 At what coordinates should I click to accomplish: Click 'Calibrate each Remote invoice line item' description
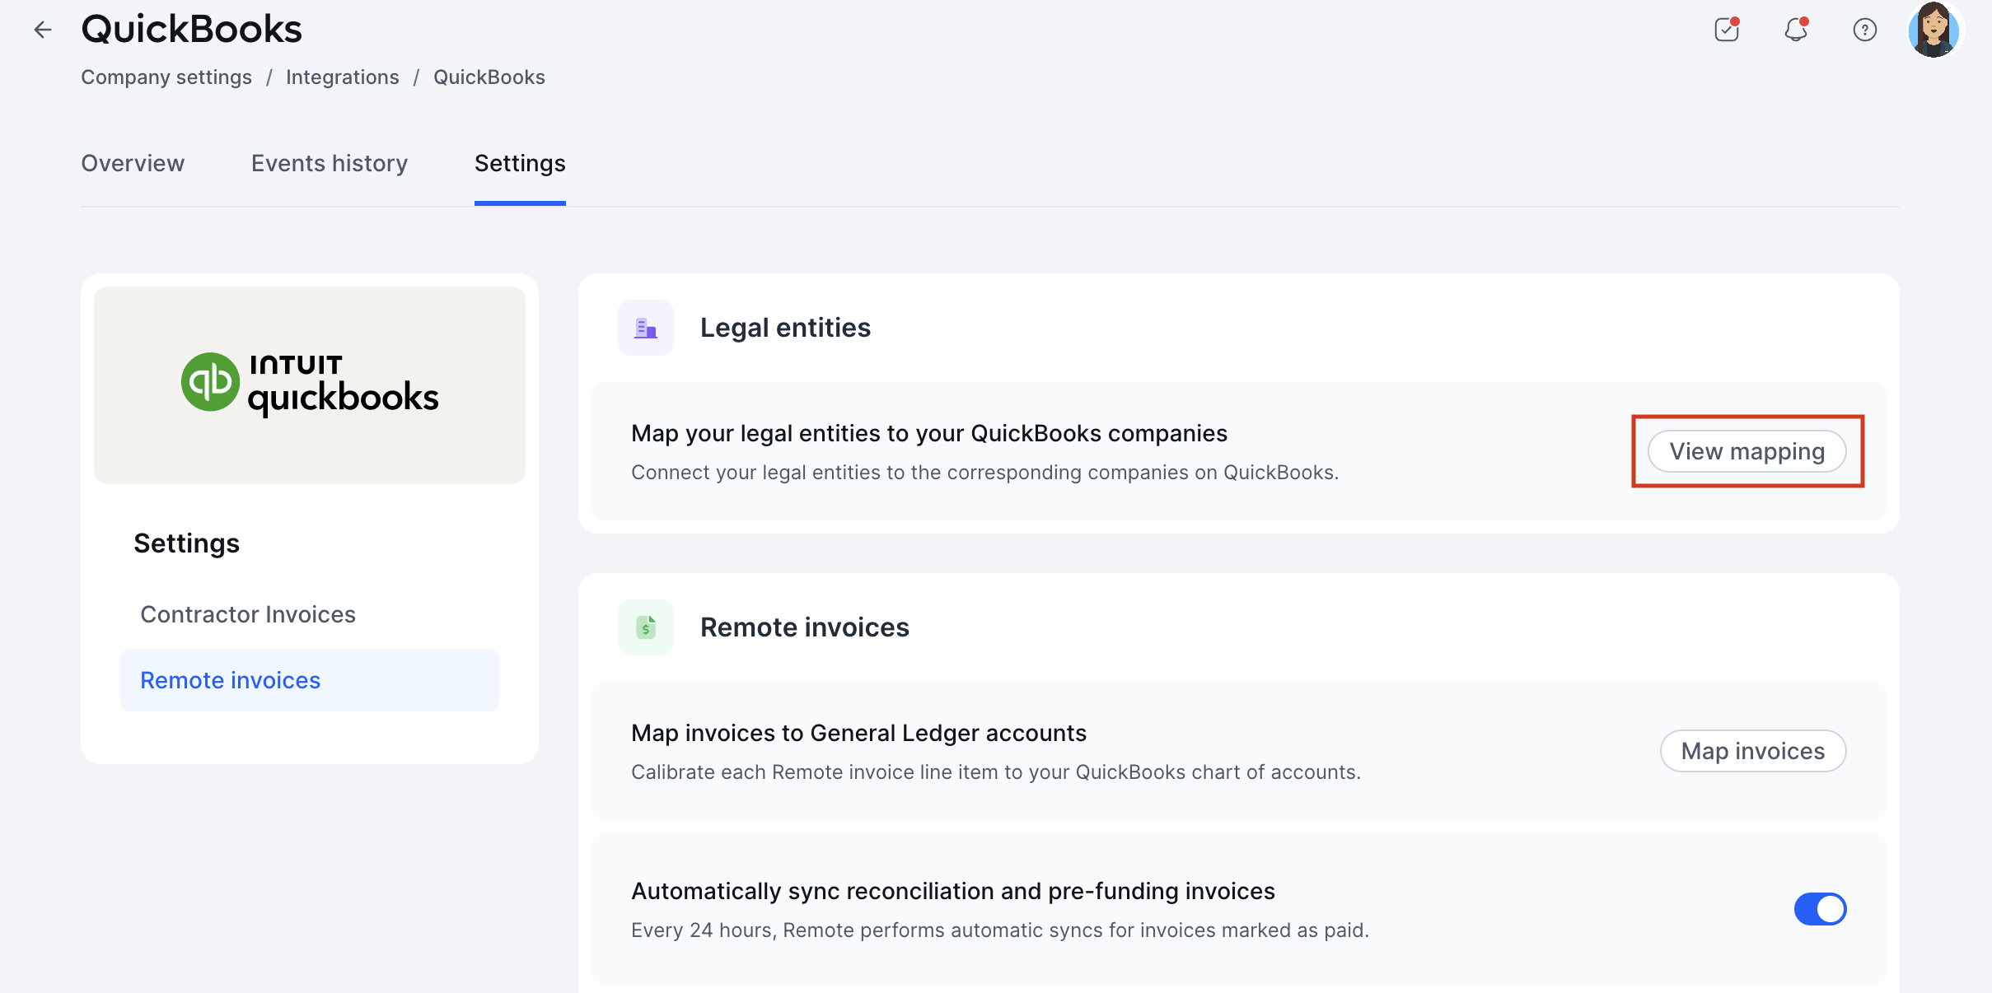(x=996, y=772)
